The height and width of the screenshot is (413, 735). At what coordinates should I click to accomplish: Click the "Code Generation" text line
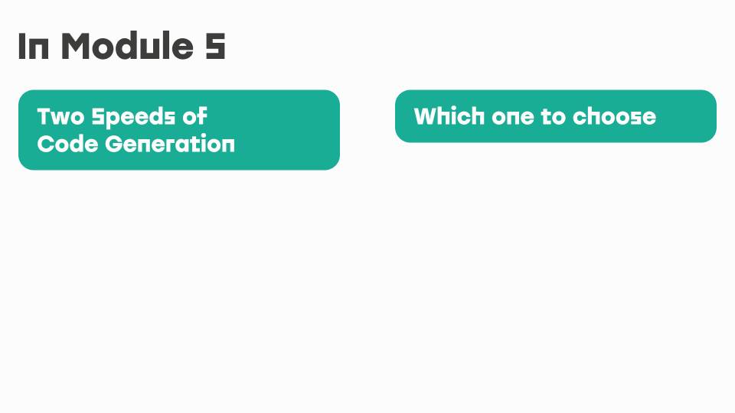pos(136,144)
